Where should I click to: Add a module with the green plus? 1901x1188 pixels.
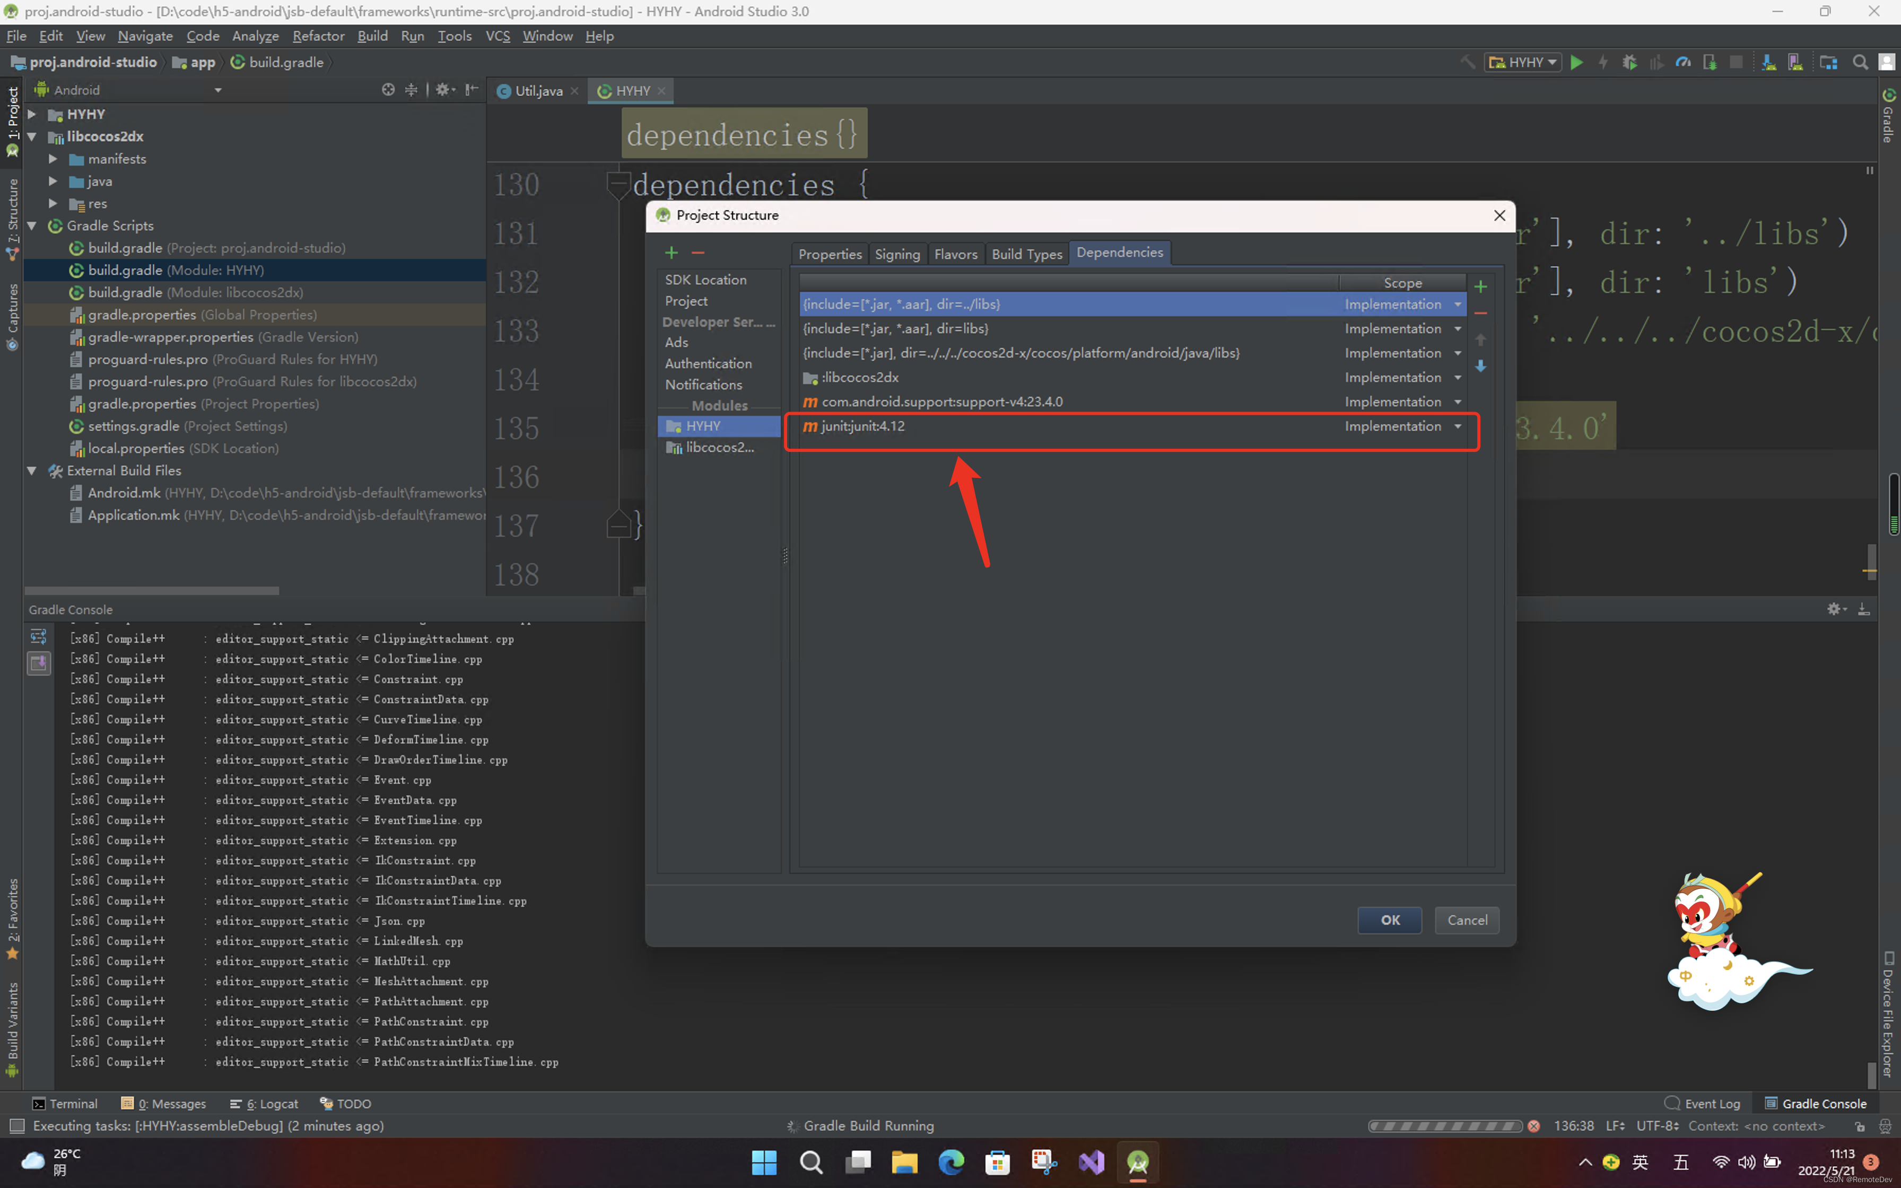tap(672, 252)
